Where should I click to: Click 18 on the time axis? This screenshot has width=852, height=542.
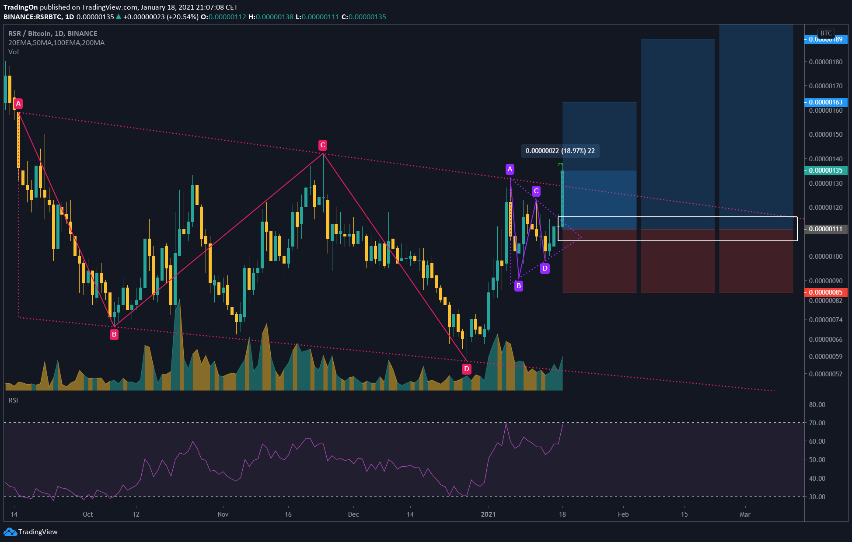click(x=562, y=514)
